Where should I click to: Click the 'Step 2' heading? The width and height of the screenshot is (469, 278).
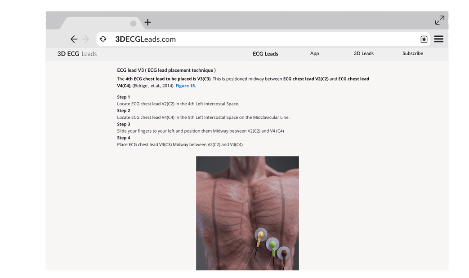tap(124, 110)
